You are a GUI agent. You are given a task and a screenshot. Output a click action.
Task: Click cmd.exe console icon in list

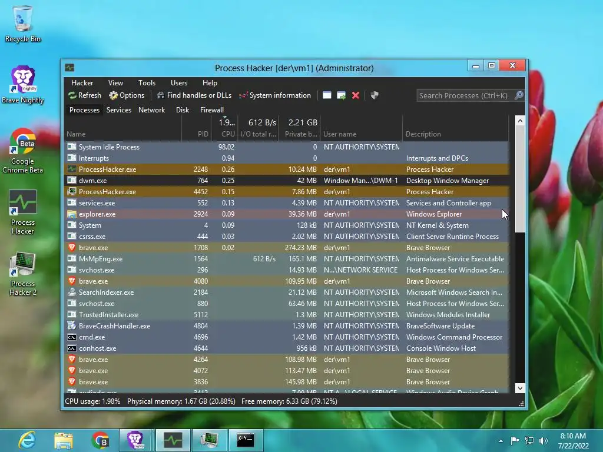(71, 337)
